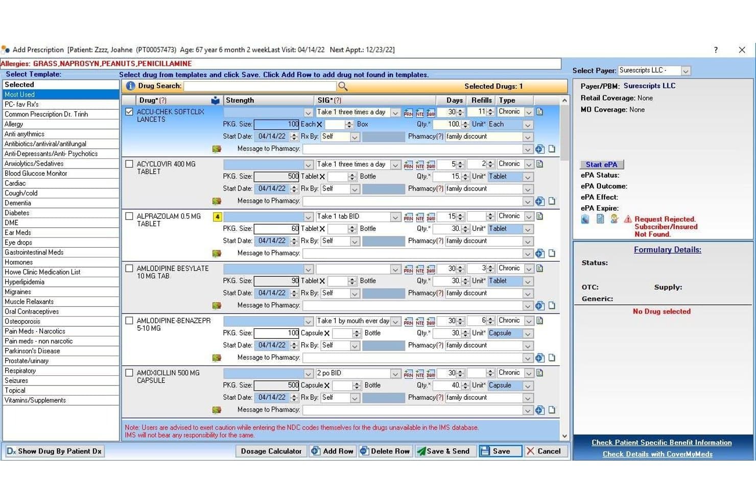Adjust Days stepper in ACYCLOVIR row

tap(460, 164)
